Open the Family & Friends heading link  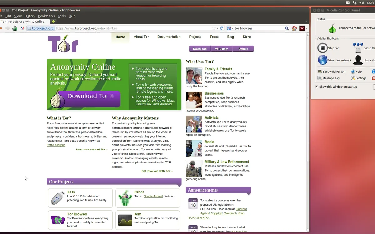pos(218,69)
